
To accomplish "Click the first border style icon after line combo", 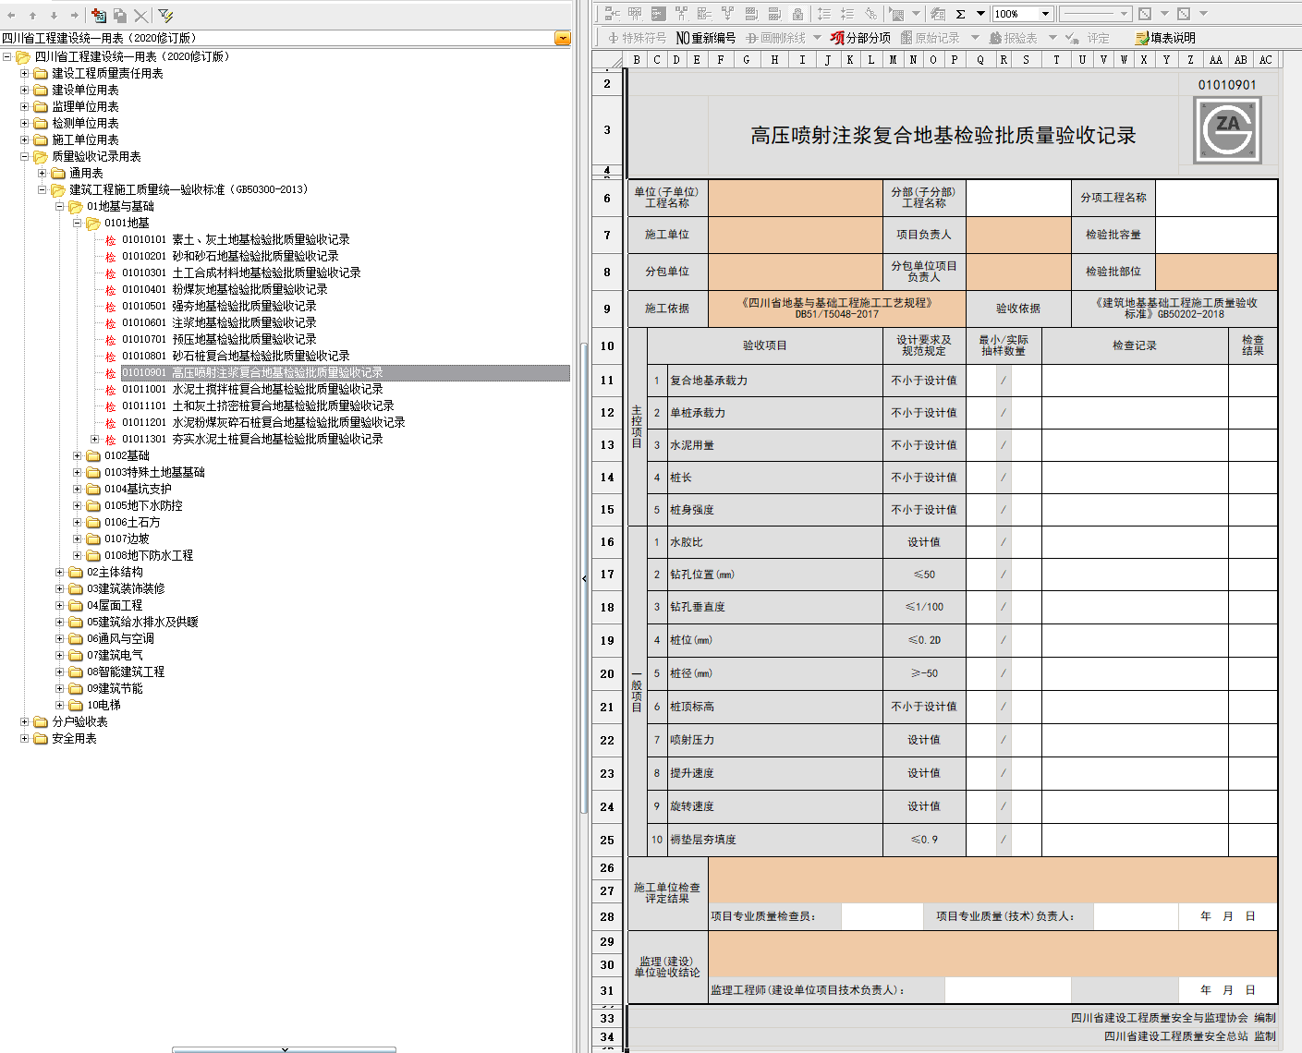I will 1145,14.
